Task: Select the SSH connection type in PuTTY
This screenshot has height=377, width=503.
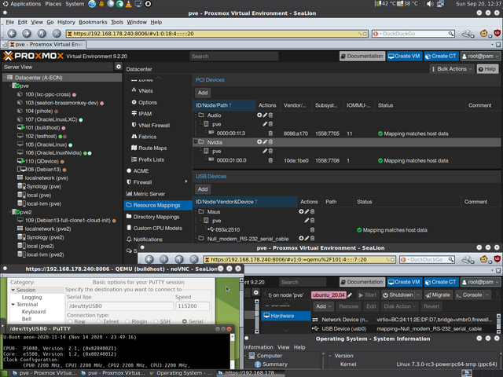Action: click(x=156, y=321)
